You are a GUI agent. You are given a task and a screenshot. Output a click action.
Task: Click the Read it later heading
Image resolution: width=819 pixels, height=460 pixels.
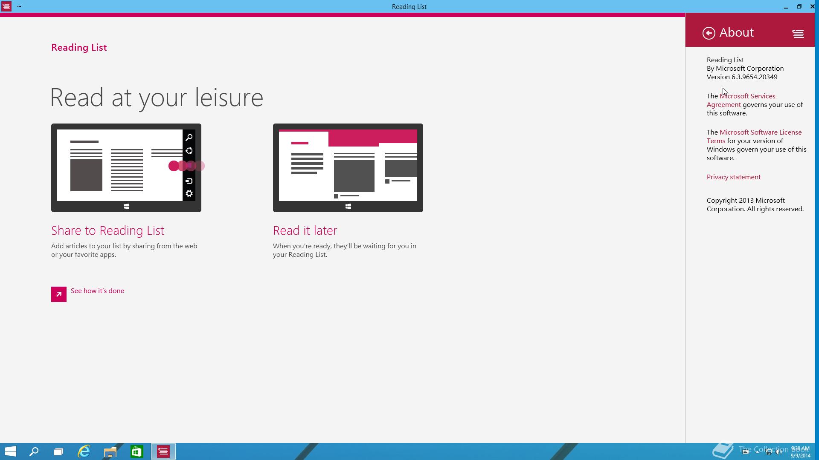(305, 230)
